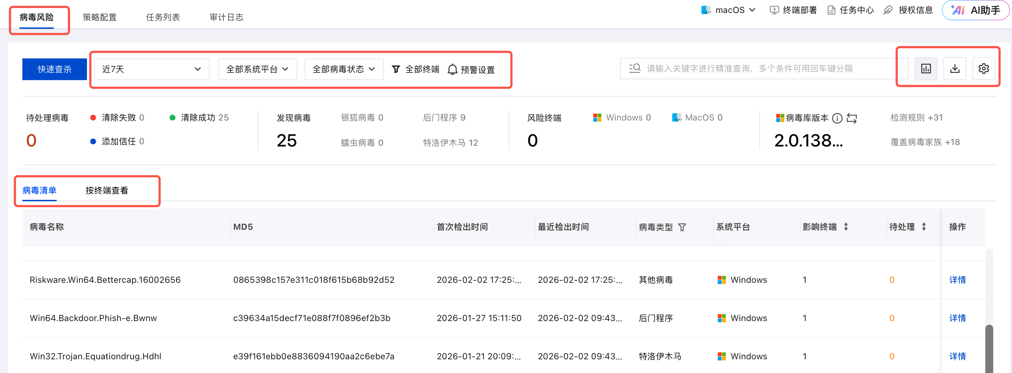Click the download export icon
The image size is (1012, 373).
[x=955, y=69]
